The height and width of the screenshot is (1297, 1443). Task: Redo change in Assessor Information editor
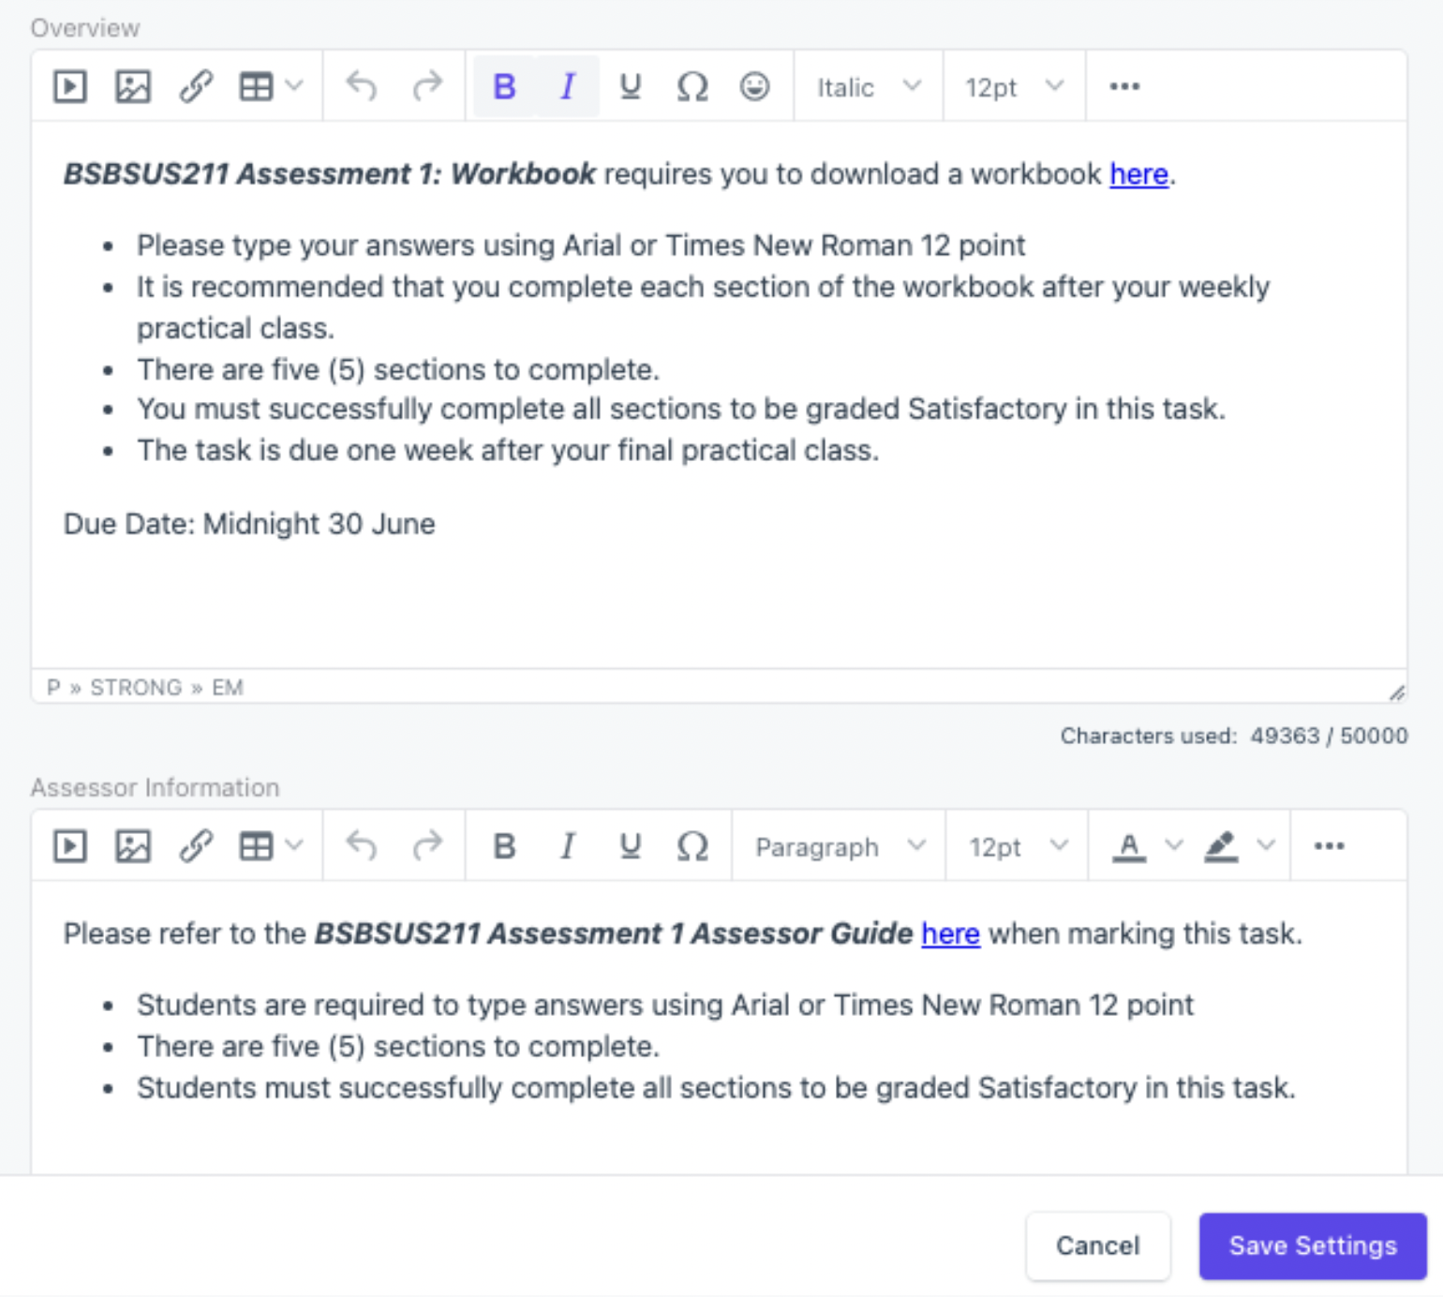pos(426,846)
